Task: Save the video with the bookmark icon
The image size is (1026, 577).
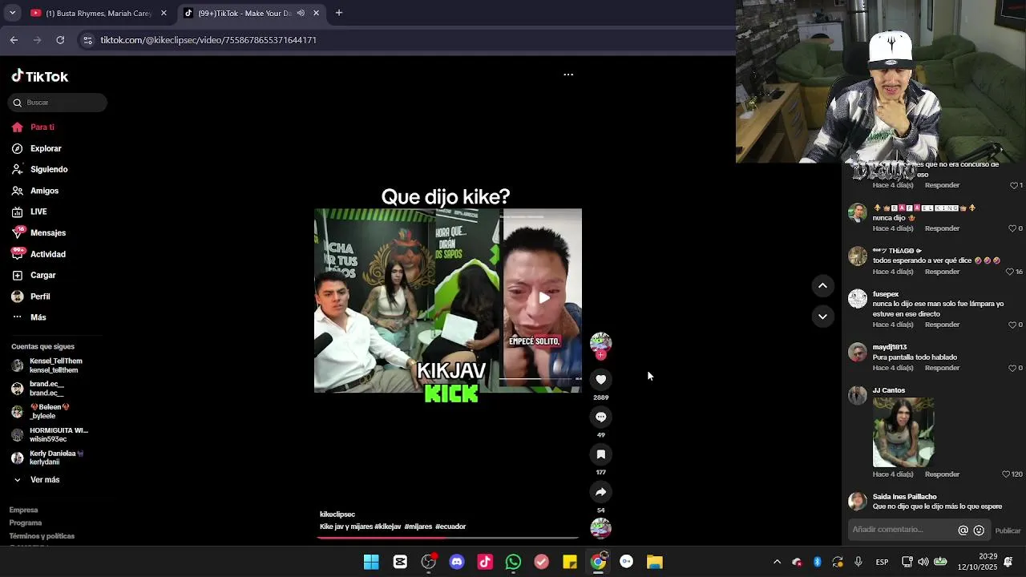Action: pos(600,454)
